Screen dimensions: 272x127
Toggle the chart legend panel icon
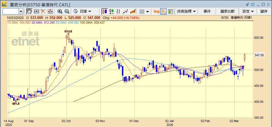(x=163, y=12)
